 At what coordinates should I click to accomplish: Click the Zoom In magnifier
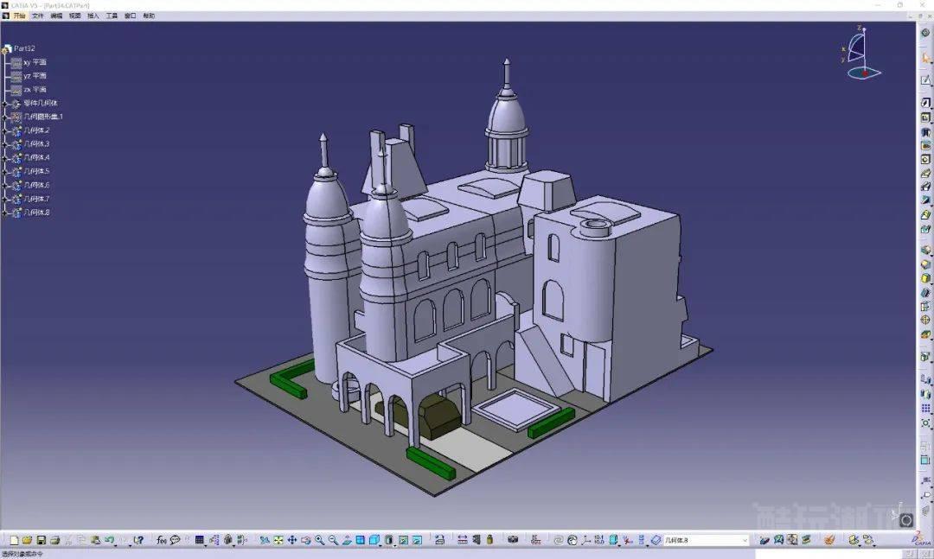[319, 540]
